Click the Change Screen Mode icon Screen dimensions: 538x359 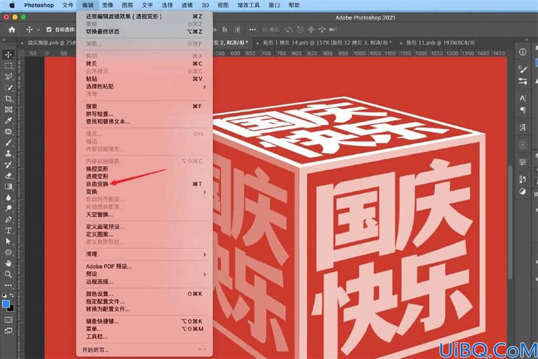click(8, 331)
